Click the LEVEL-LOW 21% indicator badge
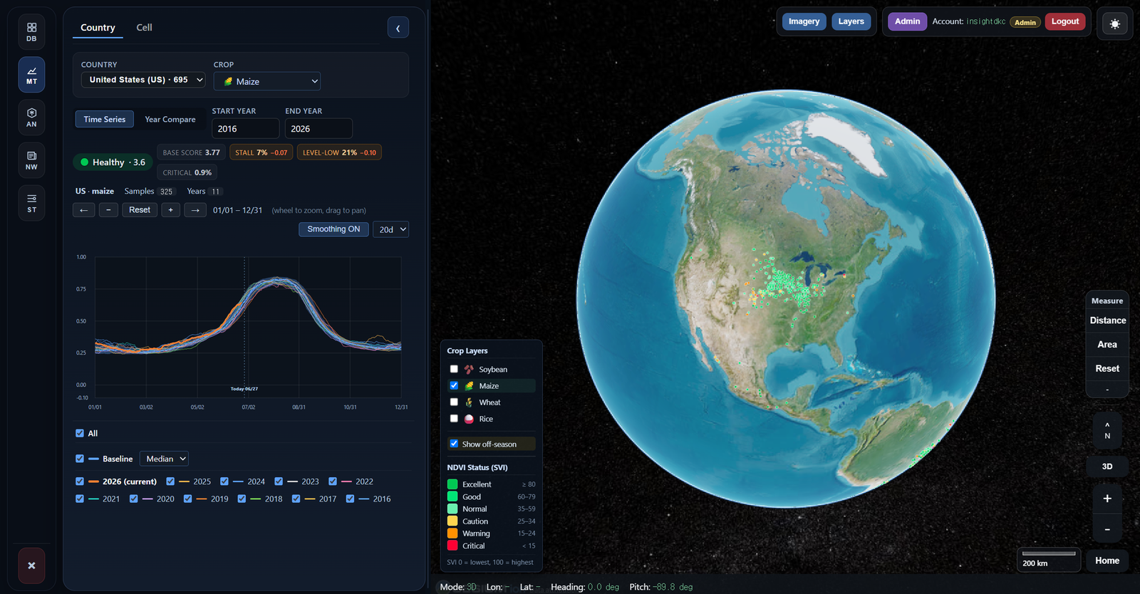1140x594 pixels. click(339, 152)
